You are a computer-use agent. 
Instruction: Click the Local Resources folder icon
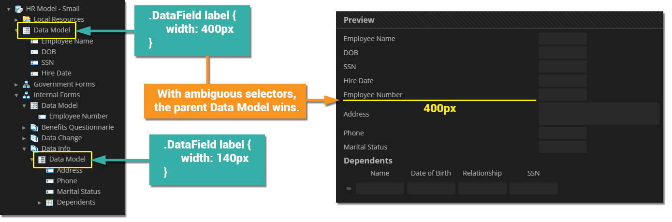pyautogui.click(x=27, y=19)
